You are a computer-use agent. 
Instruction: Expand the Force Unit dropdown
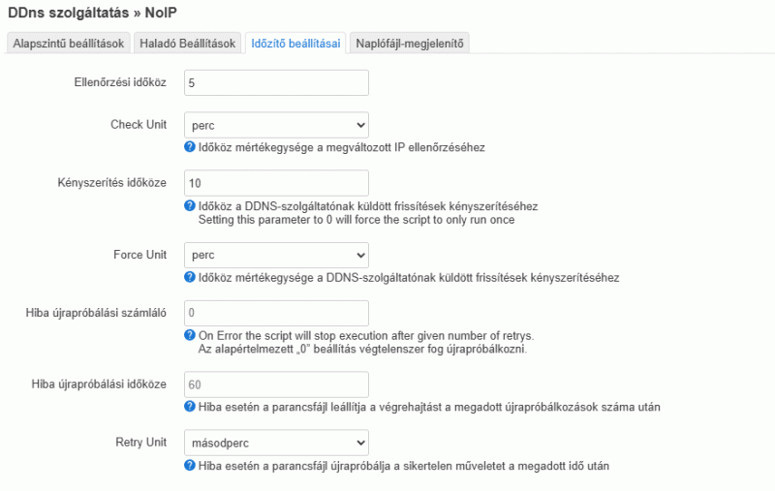point(276,255)
